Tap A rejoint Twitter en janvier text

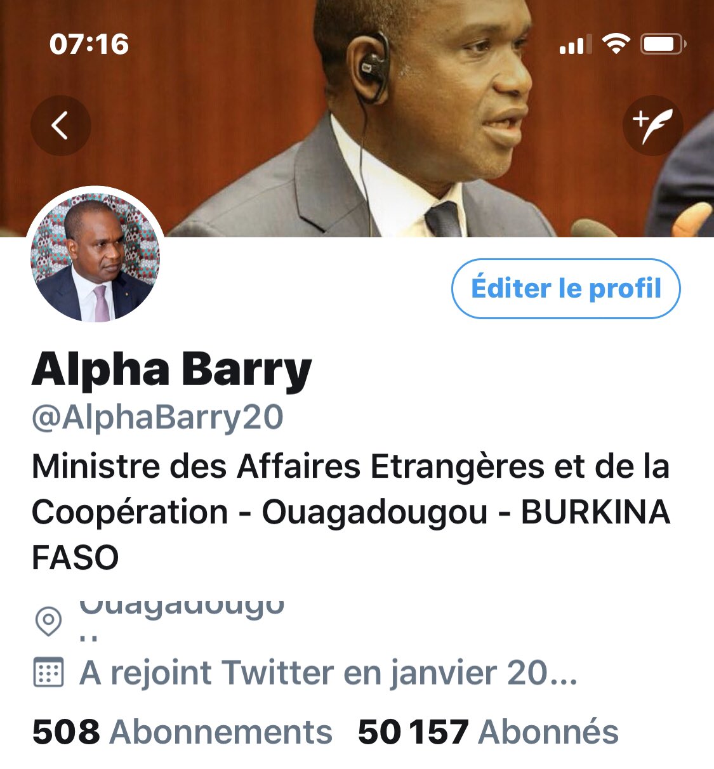pos(328,673)
